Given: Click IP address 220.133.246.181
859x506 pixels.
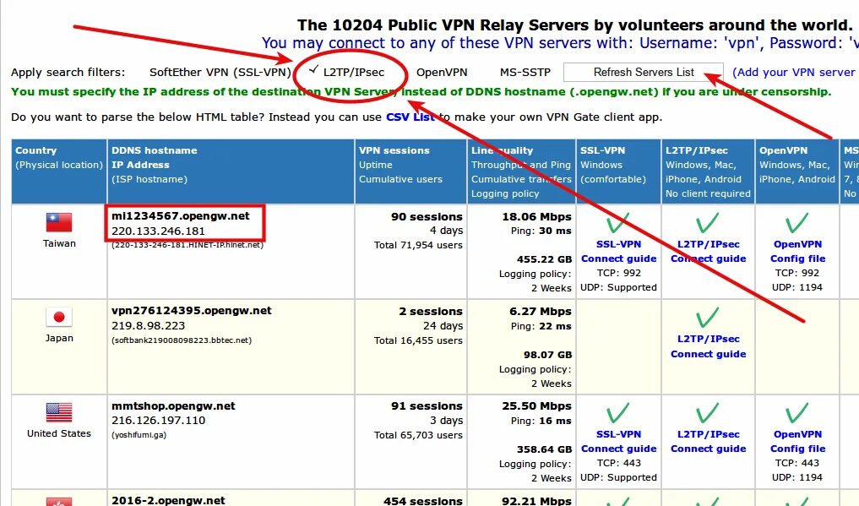Looking at the screenshot, I should click(158, 231).
